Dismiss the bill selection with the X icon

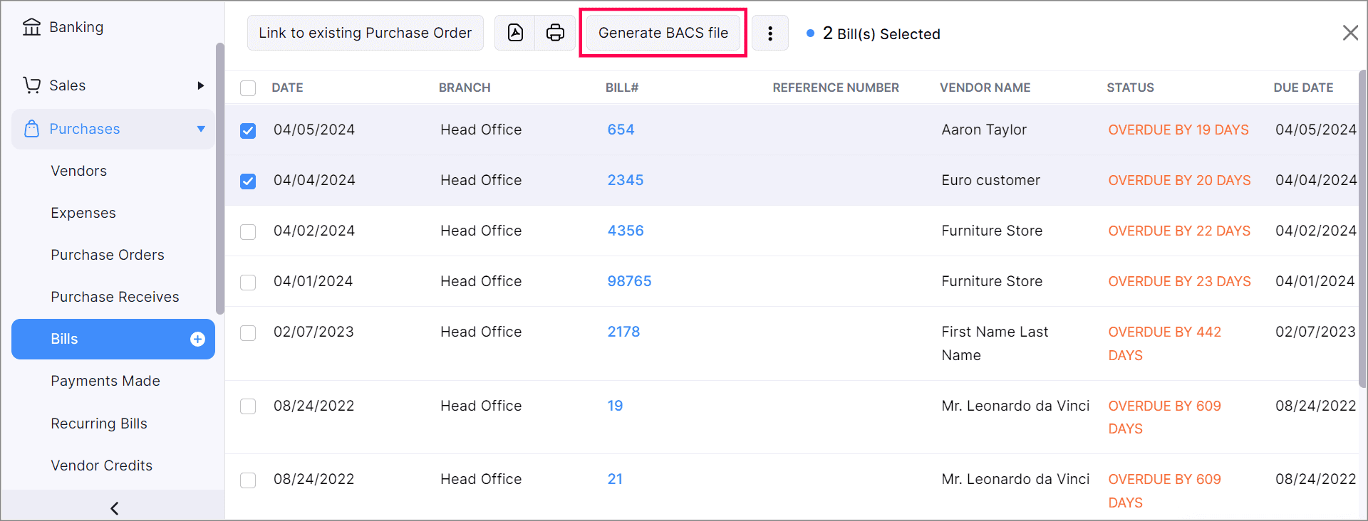[1349, 33]
